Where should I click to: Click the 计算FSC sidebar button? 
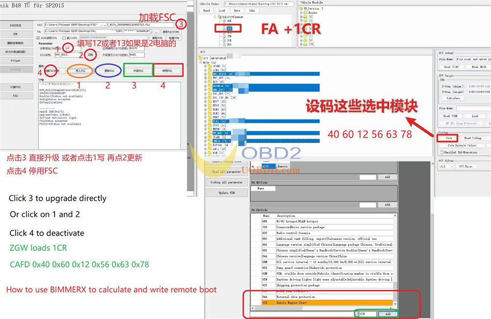[x=16, y=87]
